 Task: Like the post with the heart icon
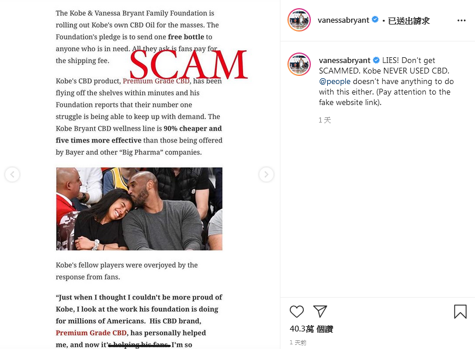tap(297, 312)
